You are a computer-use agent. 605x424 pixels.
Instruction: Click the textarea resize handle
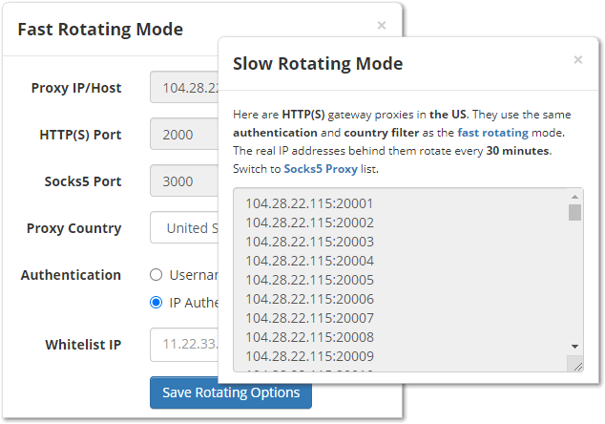(576, 366)
